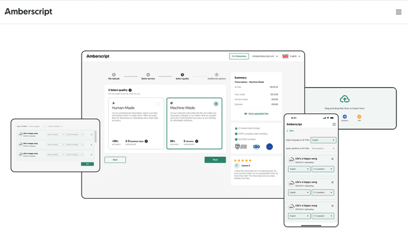Click the lock icon for EU-based data storage
408x244 pixels.
tap(237, 128)
